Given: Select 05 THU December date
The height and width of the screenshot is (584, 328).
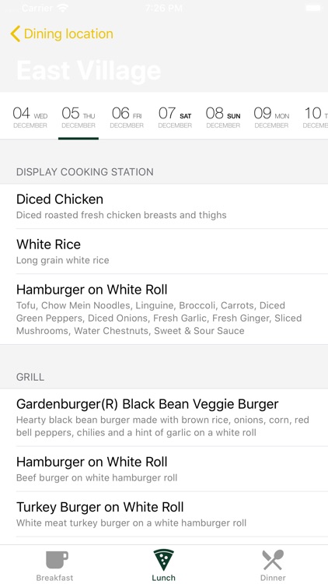Looking at the screenshot, I should point(79,117).
